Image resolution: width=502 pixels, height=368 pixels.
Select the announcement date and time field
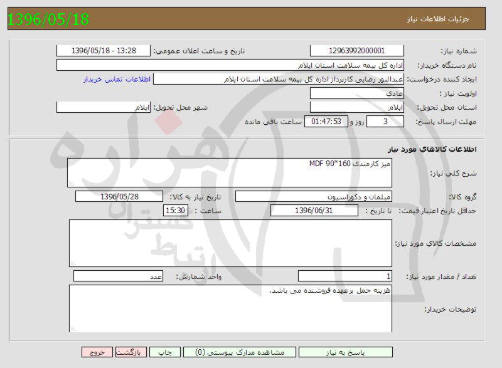(x=104, y=51)
